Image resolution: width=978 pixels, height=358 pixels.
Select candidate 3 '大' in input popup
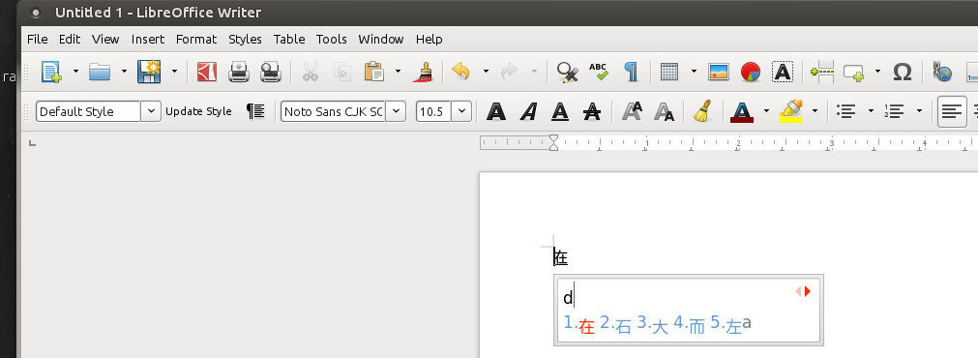coord(653,325)
